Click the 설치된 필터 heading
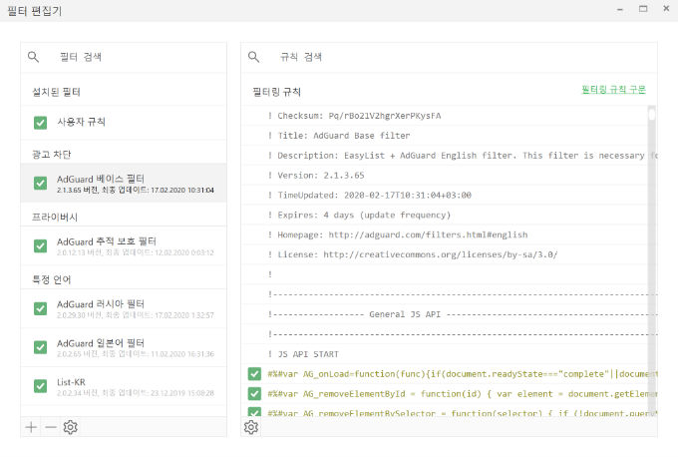 click(56, 92)
